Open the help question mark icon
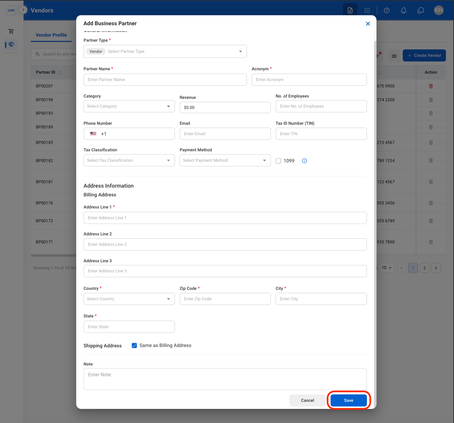The width and height of the screenshot is (454, 423). pos(387,10)
